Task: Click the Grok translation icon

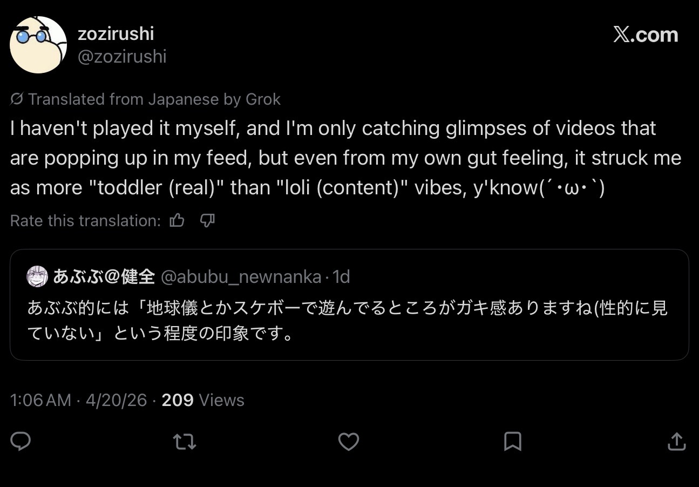Action: click(x=17, y=99)
